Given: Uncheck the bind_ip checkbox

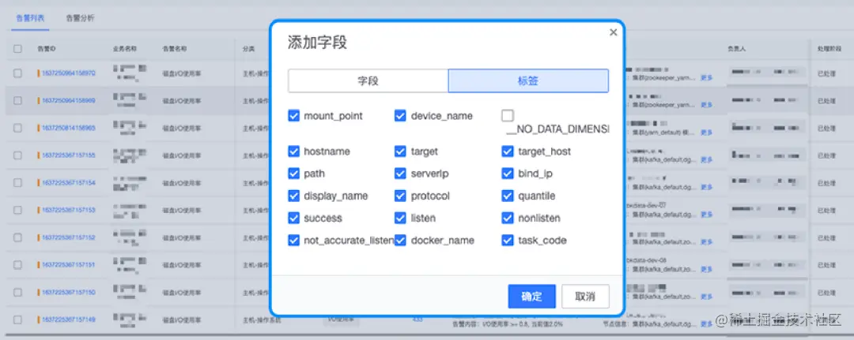Looking at the screenshot, I should tap(508, 174).
